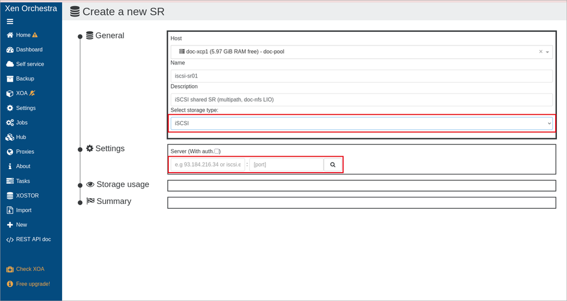Click the Tasks server icon
Viewport: 567px width, 301px height.
coord(10,181)
